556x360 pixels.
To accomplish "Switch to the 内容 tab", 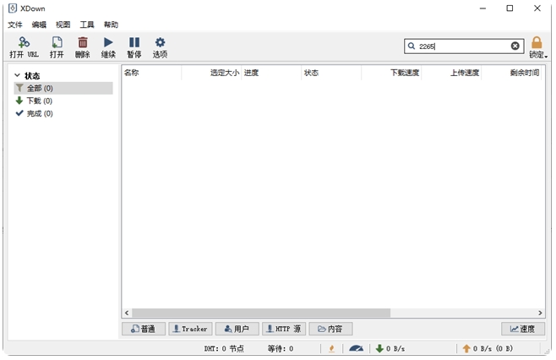I will click(x=331, y=329).
